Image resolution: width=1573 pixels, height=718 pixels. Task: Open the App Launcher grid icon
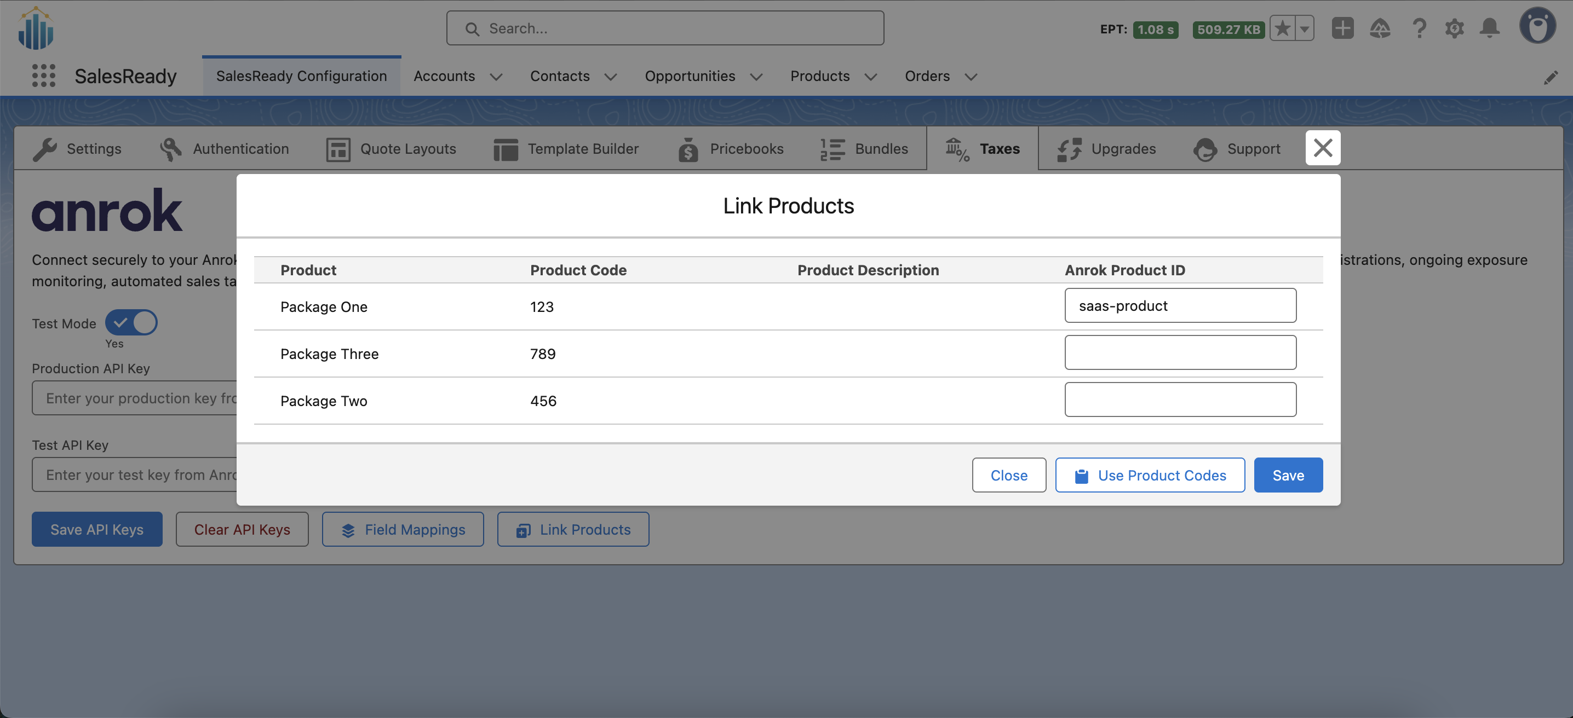pos(43,76)
